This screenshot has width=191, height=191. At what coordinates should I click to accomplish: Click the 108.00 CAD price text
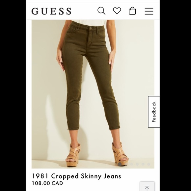47,183
